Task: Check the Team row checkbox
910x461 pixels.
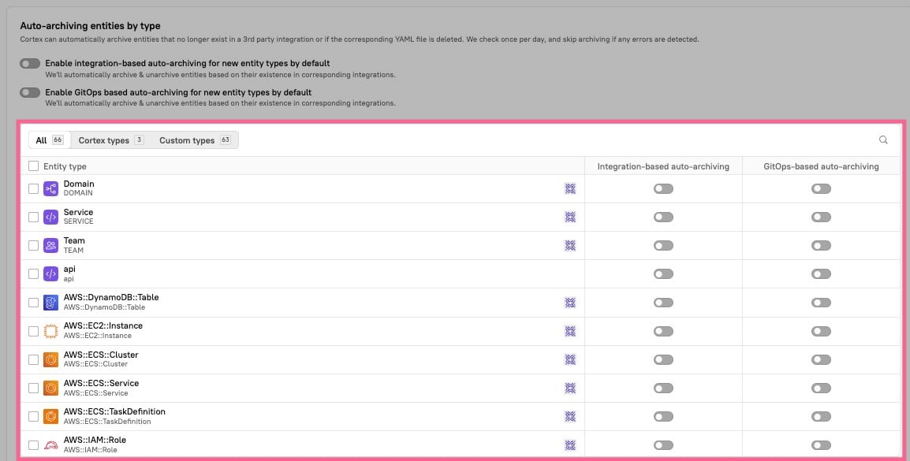Action: [34, 245]
